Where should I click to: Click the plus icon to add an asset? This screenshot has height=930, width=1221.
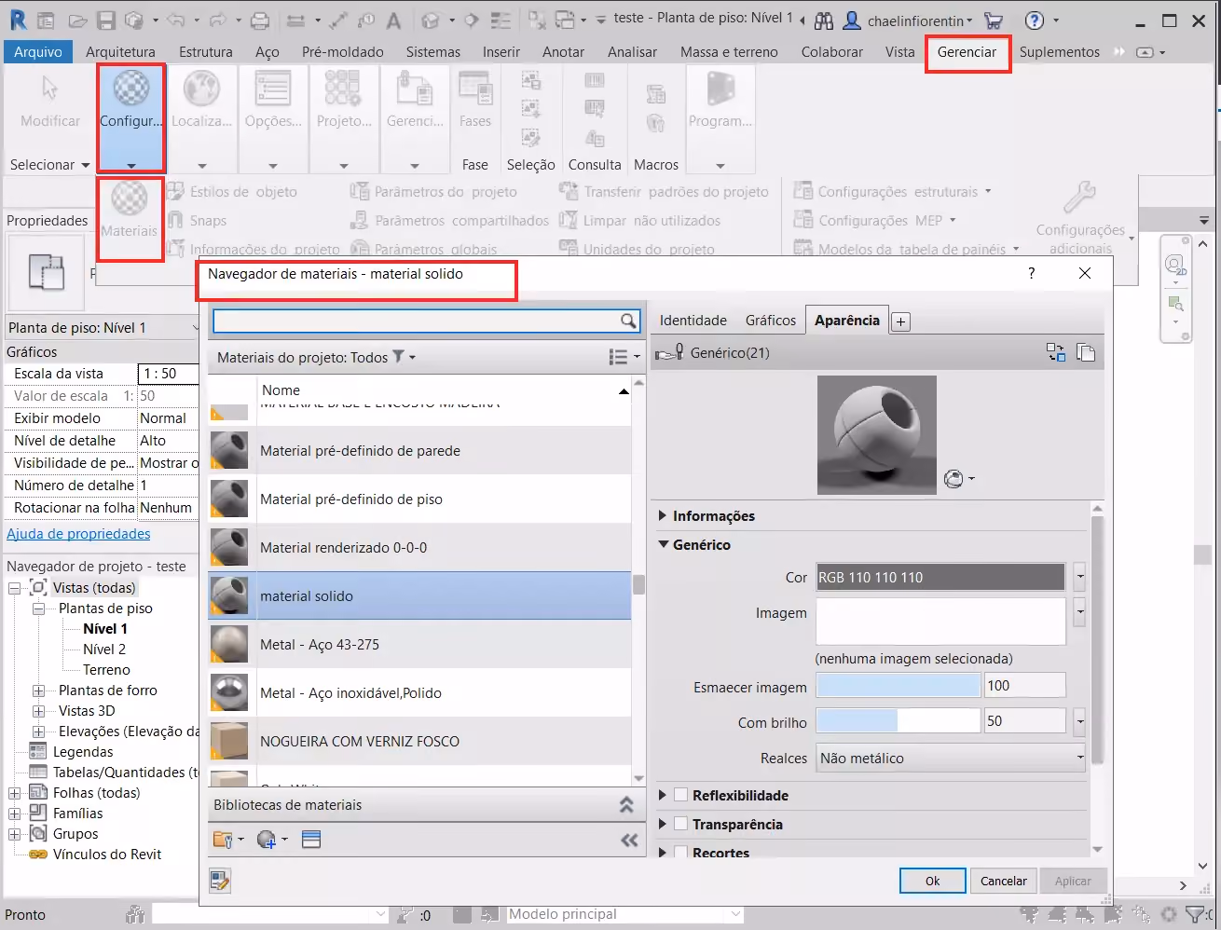[x=900, y=321]
